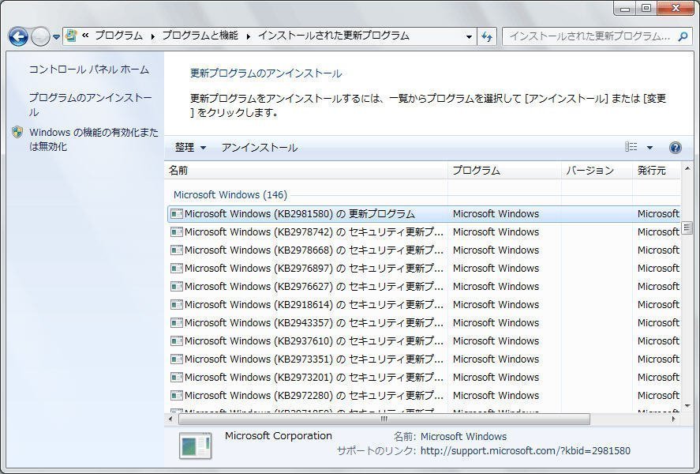
Task: Click the search magnifier icon
Action: (x=683, y=36)
